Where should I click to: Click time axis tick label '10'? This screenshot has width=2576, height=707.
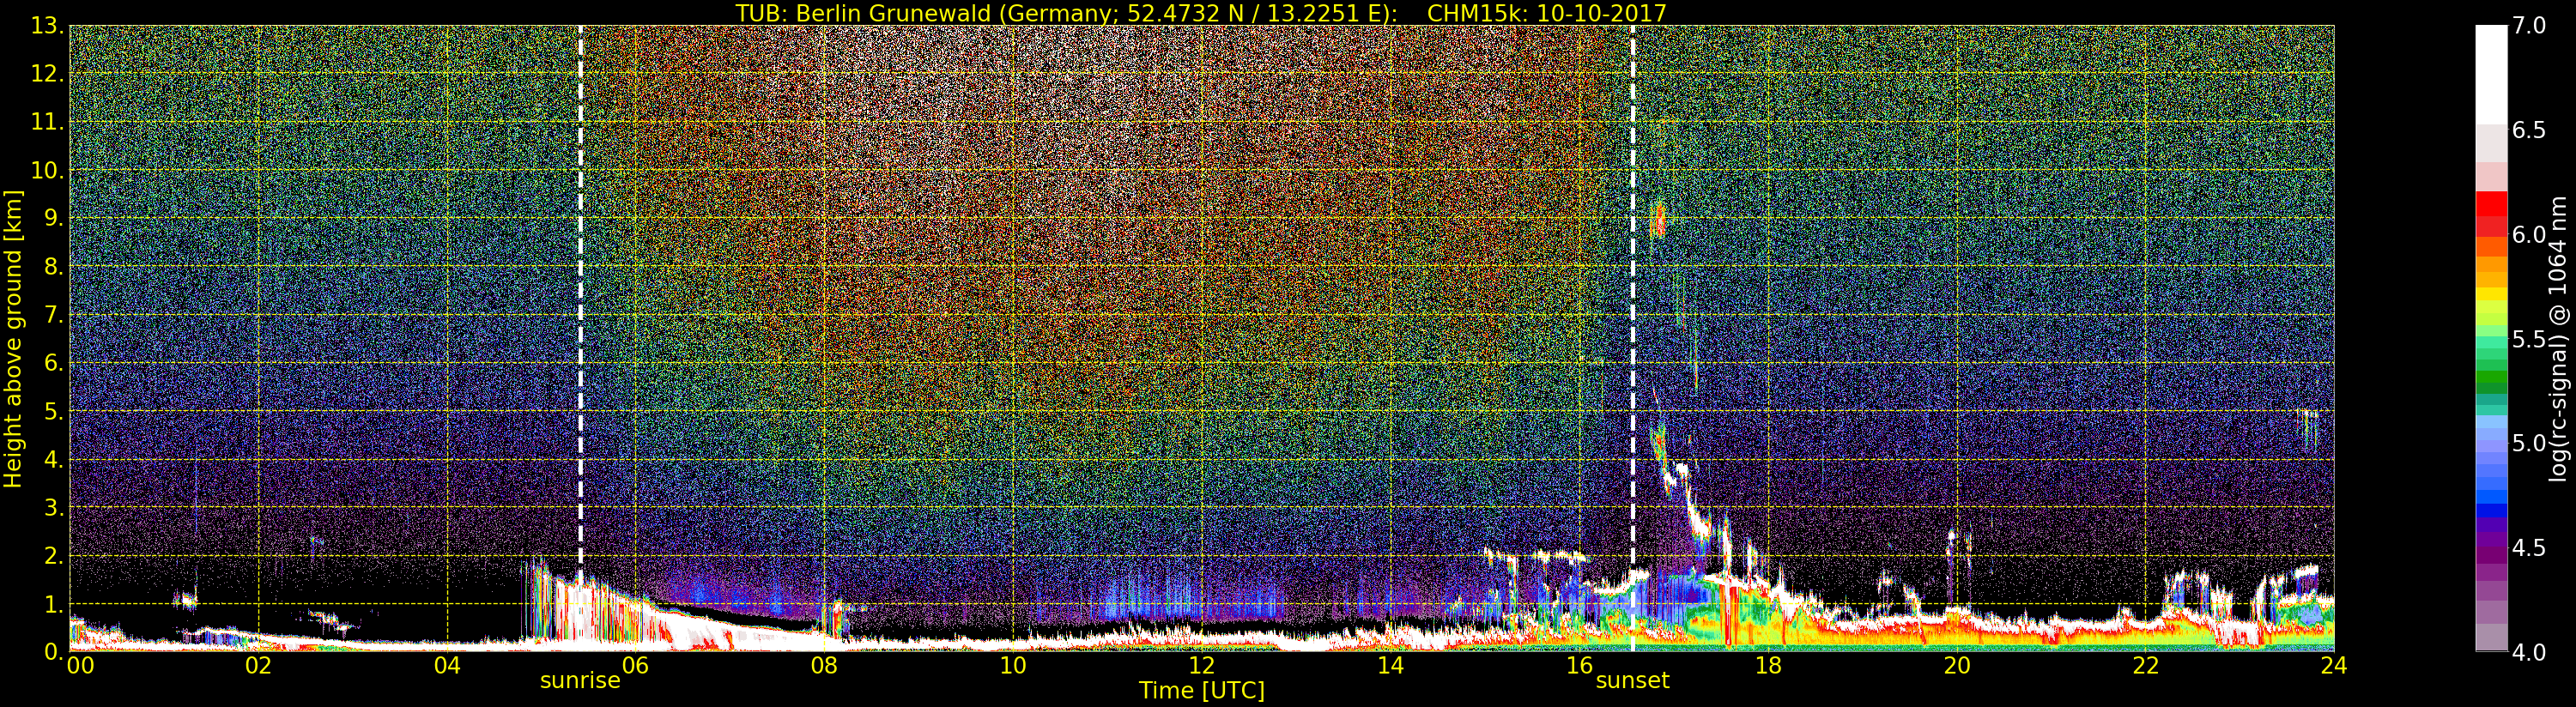[x=1013, y=666]
